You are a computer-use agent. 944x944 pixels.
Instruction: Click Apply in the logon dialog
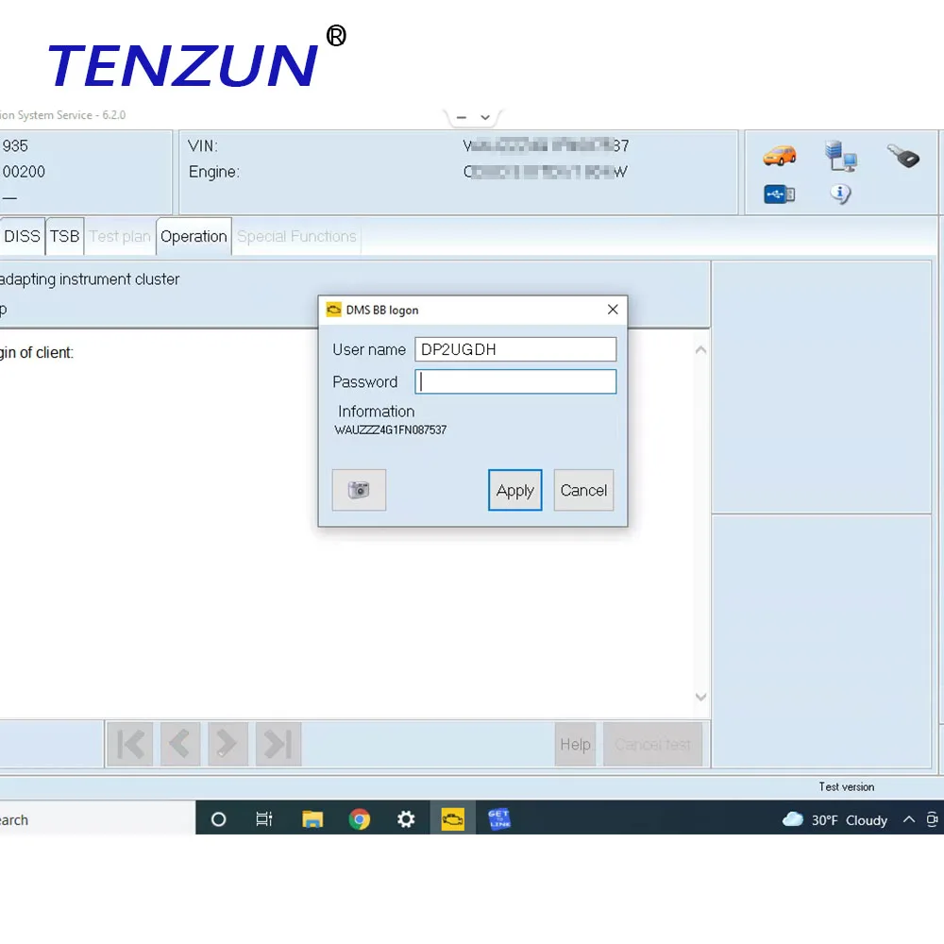pos(514,490)
